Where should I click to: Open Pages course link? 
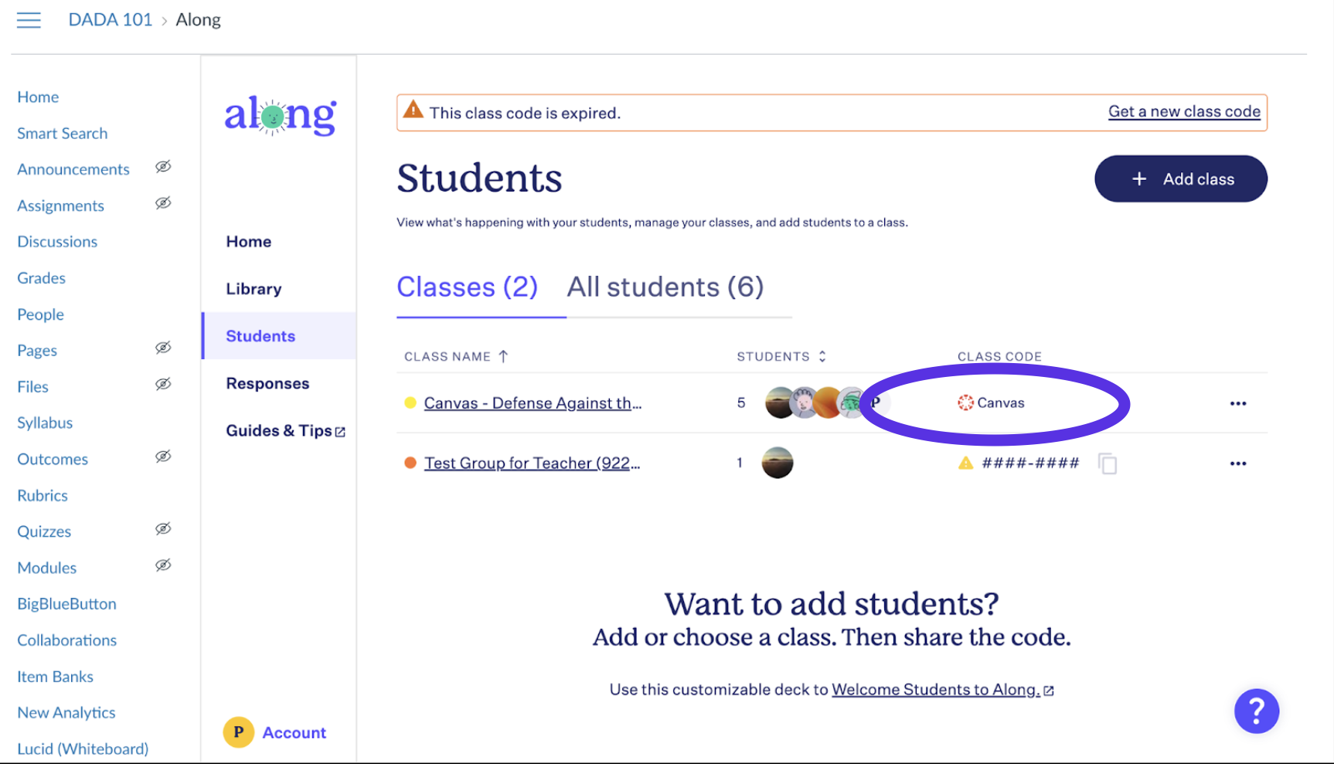pyautogui.click(x=37, y=350)
